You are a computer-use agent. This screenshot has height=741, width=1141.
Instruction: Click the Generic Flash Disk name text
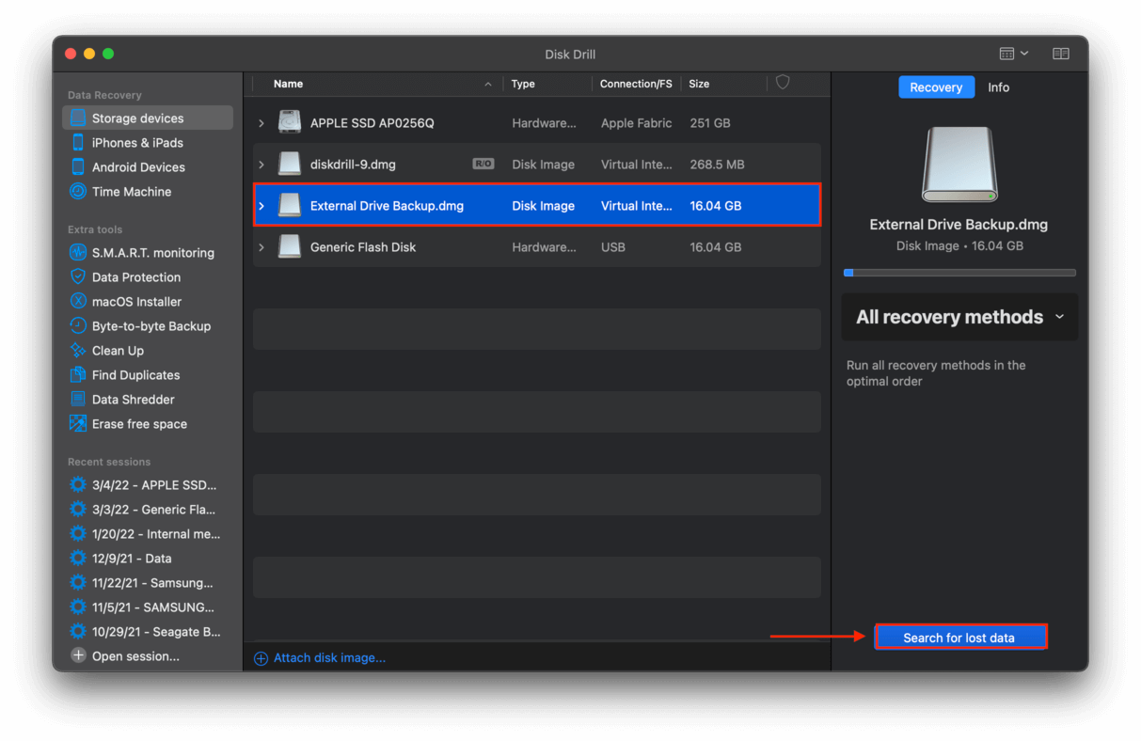(363, 247)
